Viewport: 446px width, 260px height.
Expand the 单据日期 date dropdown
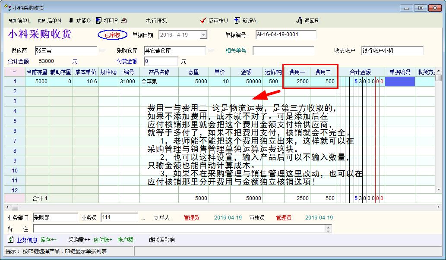click(x=203, y=35)
